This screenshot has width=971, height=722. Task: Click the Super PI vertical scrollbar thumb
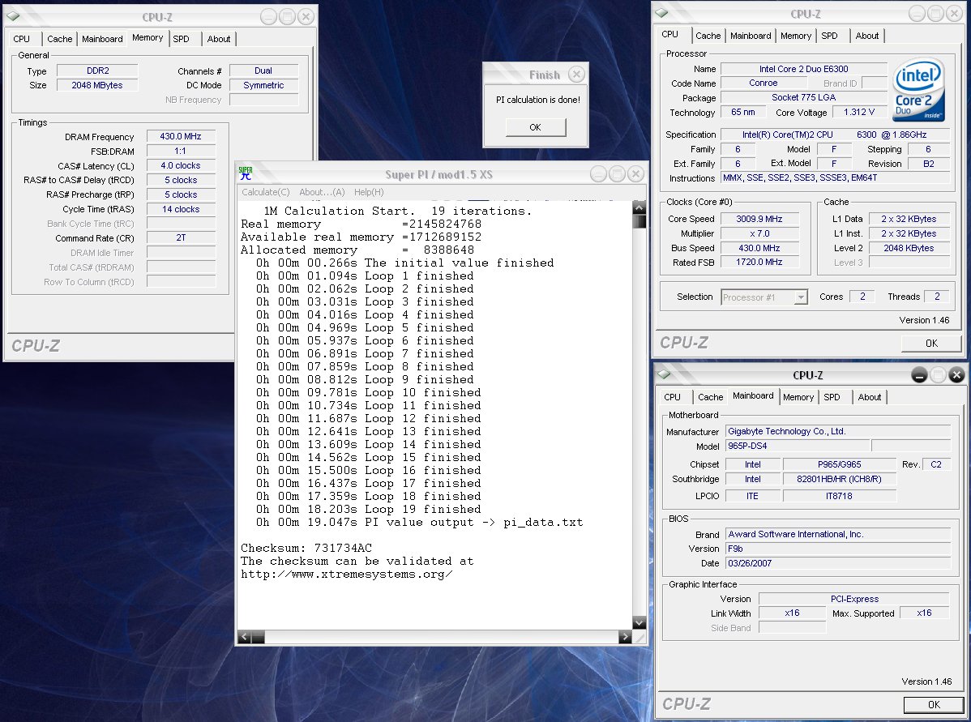pos(639,222)
